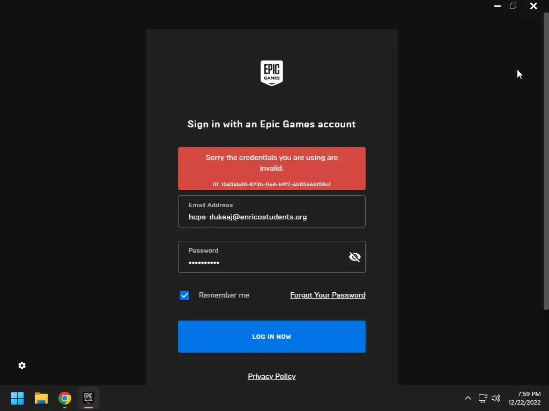The image size is (549, 411).
Task: Minimize the Epic Games window
Action: [497, 6]
